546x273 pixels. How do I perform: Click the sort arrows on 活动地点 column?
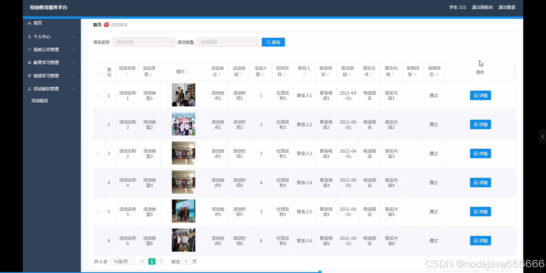pos(220,75)
